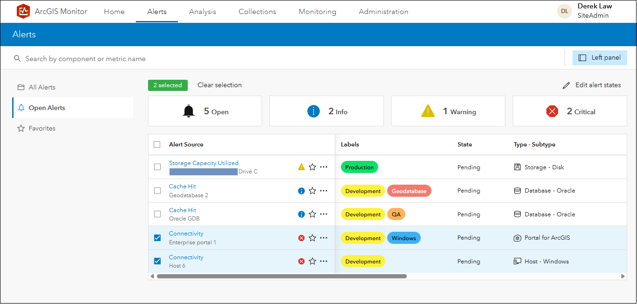
Task: Uncheck the Connectivity Enterprise portal 1 checkbox
Action: tap(157, 238)
